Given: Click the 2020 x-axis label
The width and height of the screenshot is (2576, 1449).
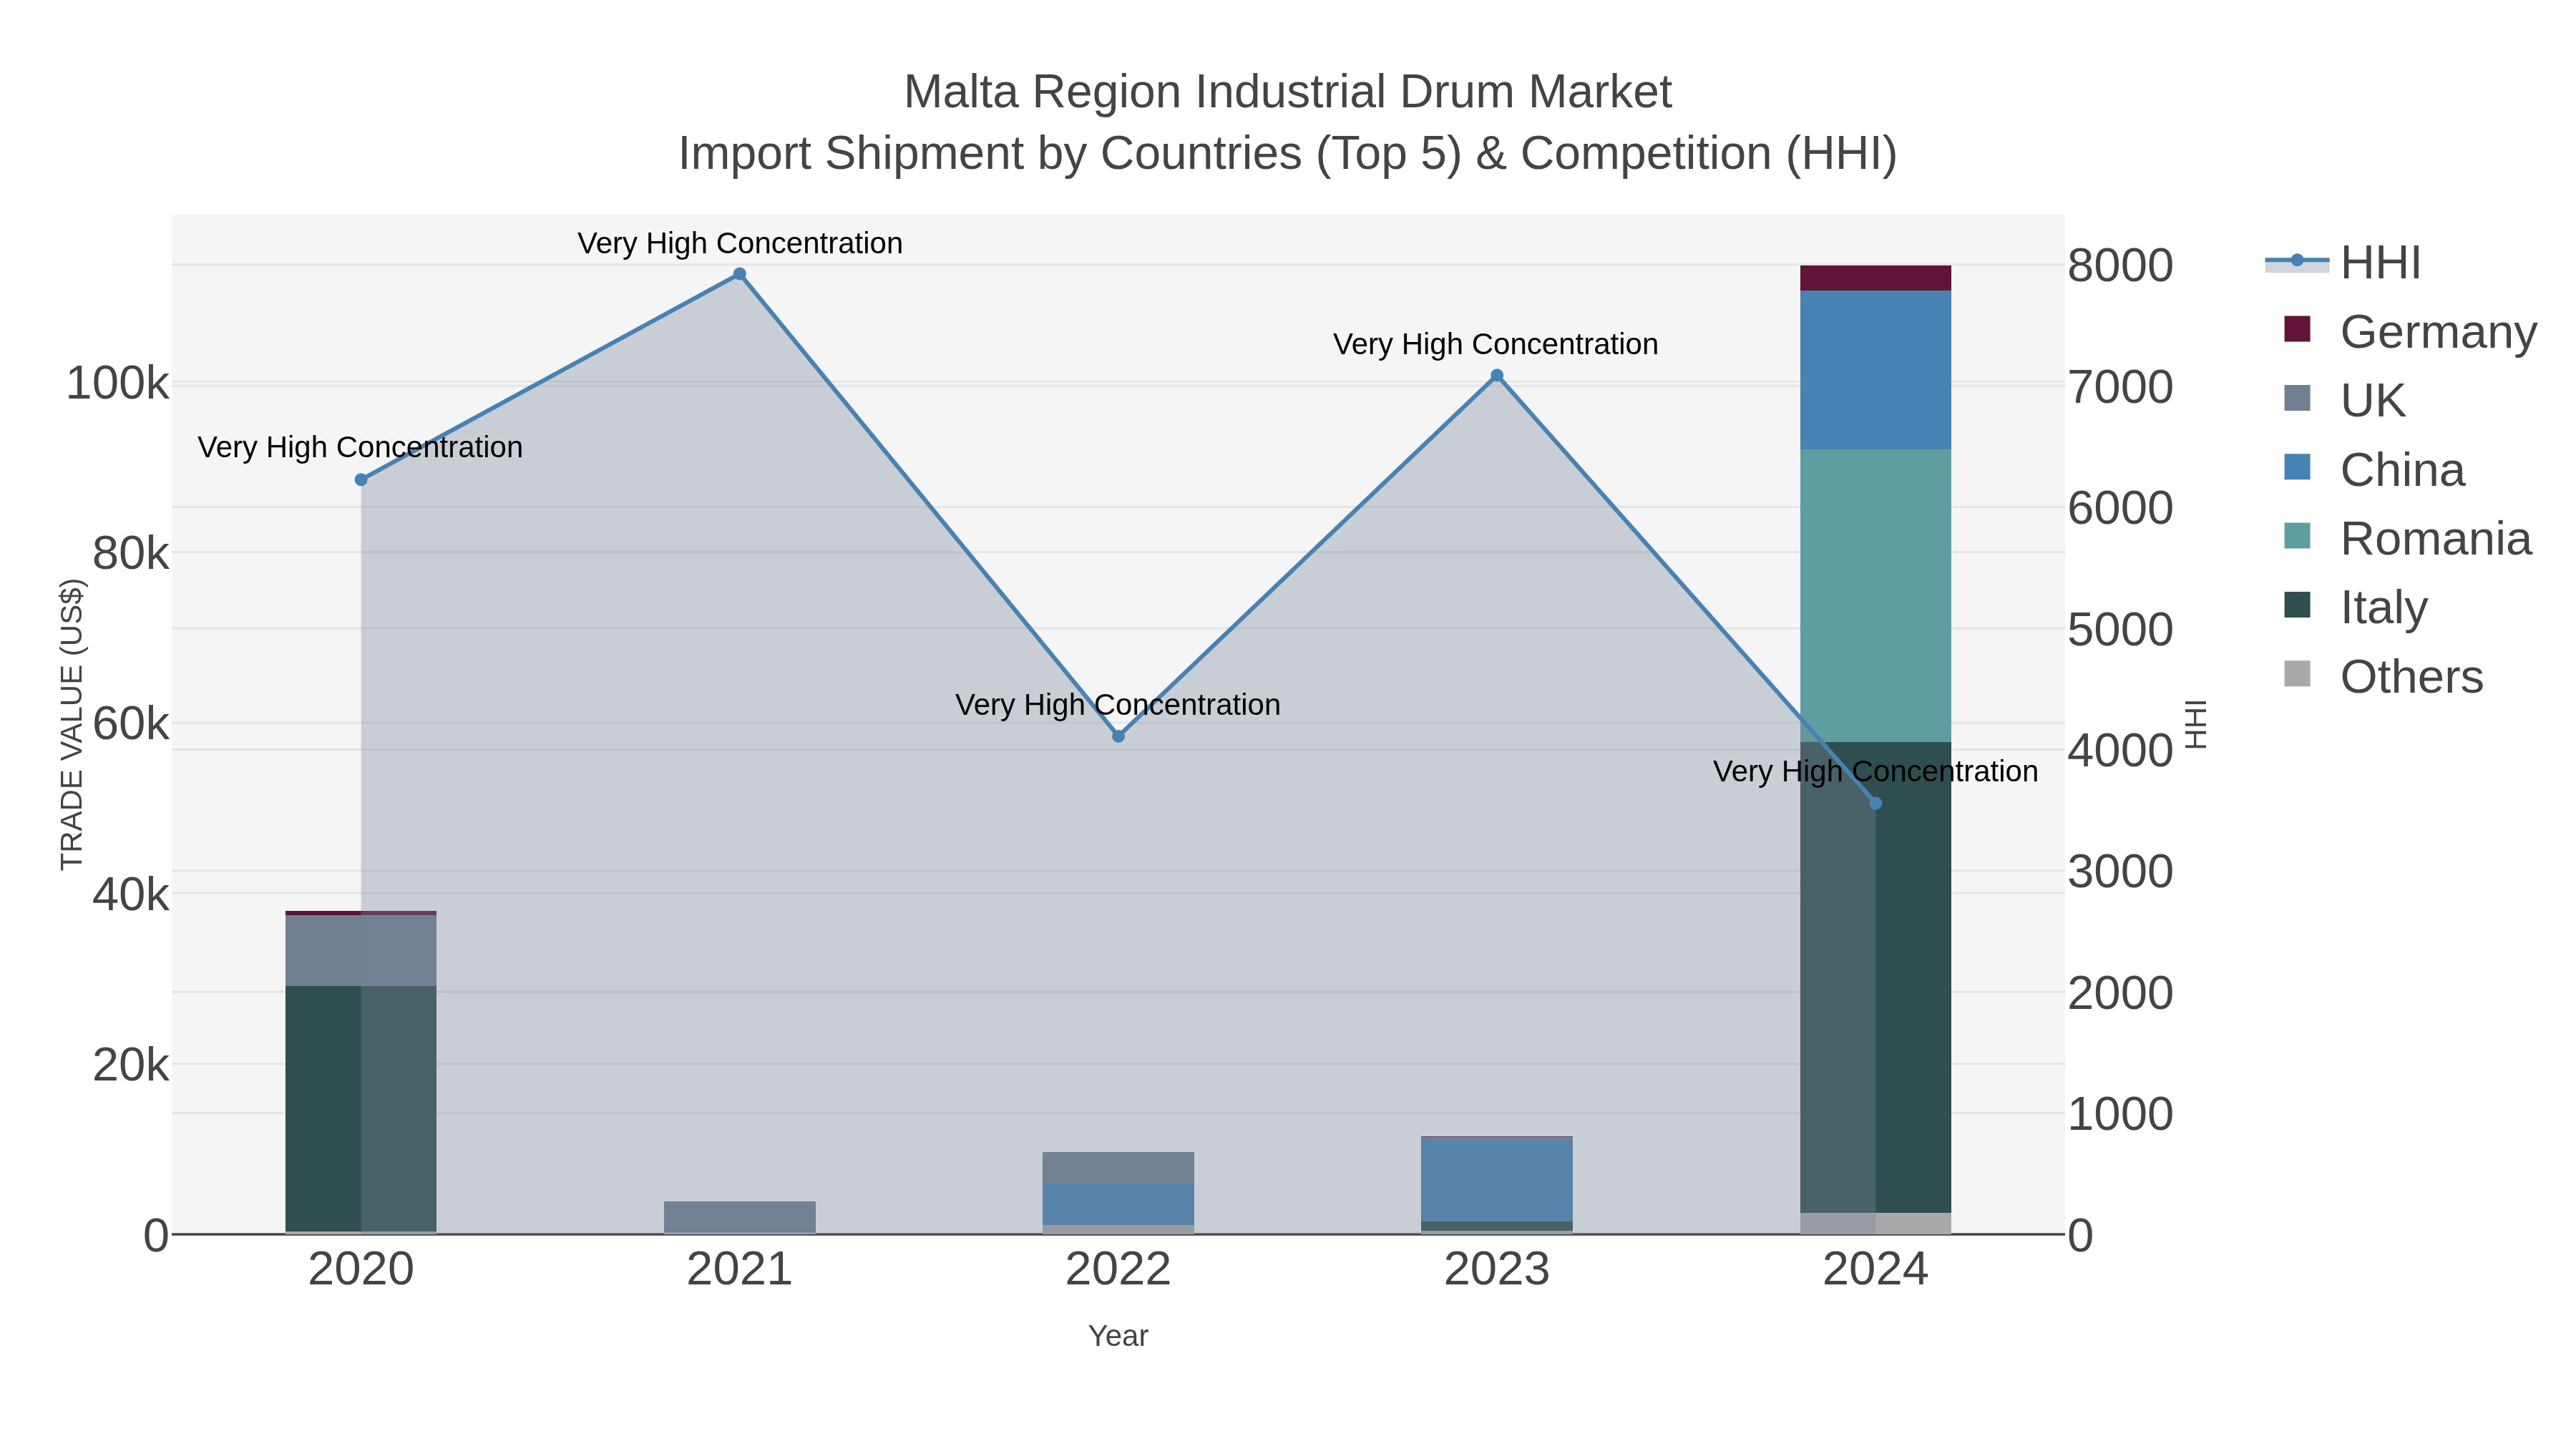Looking at the screenshot, I should [361, 1270].
